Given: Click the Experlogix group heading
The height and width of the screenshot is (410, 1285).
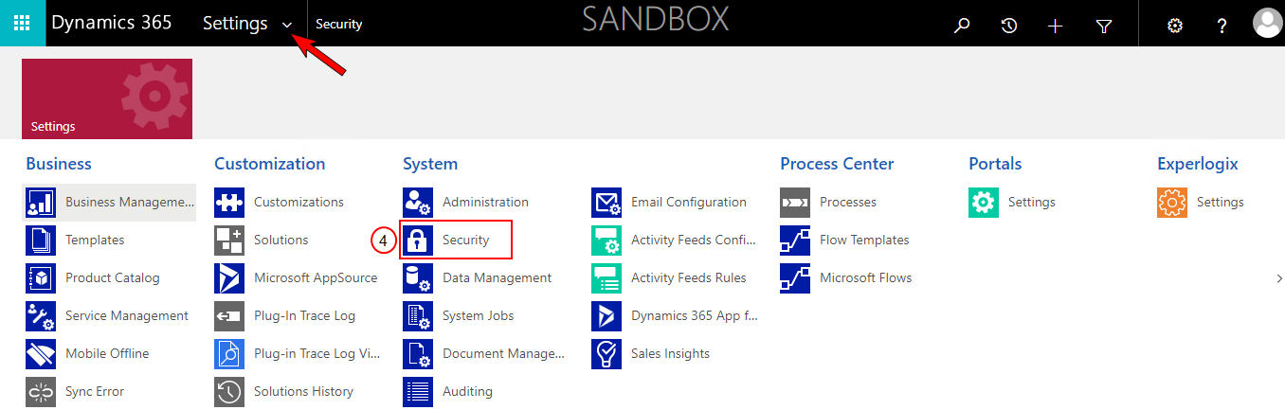Looking at the screenshot, I should [x=1198, y=164].
